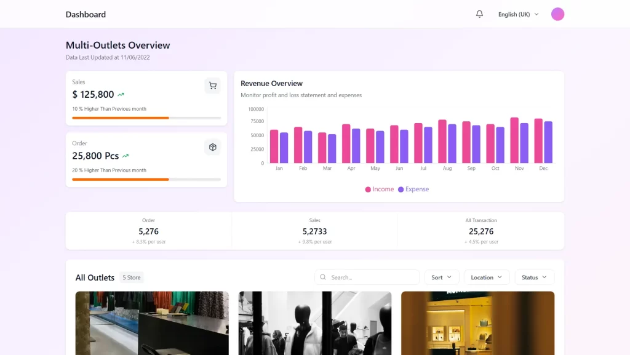
Task: Click the orange progress bar under Sales
Action: click(x=121, y=118)
